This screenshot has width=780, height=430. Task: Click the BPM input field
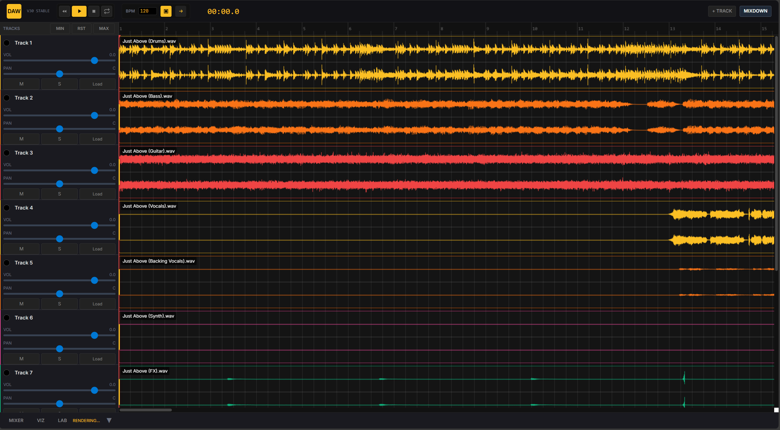(x=147, y=11)
